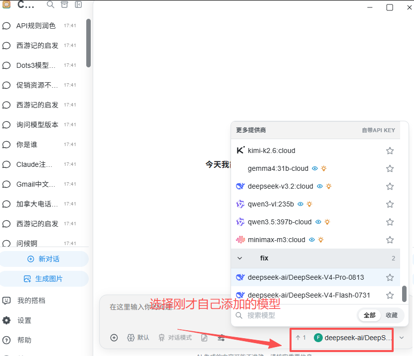Favorite kimi-k2.6:cloud with its star

point(390,151)
